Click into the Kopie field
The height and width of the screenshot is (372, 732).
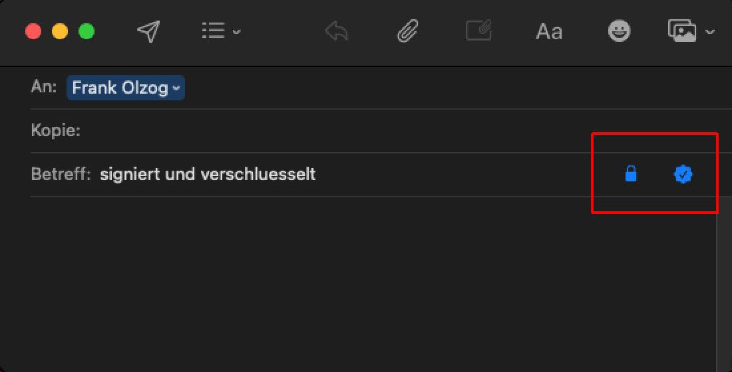pos(333,131)
